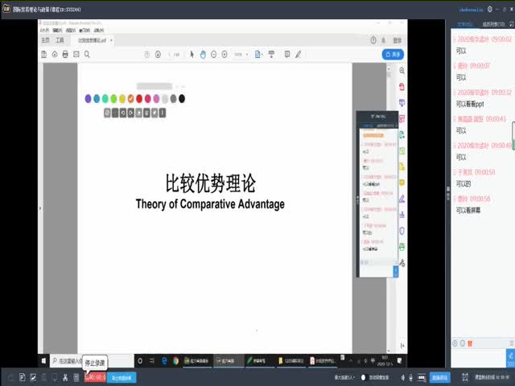The width and height of the screenshot is (515, 386).
Task: Go to next page with down arrow
Action: pyautogui.click(x=158, y=55)
